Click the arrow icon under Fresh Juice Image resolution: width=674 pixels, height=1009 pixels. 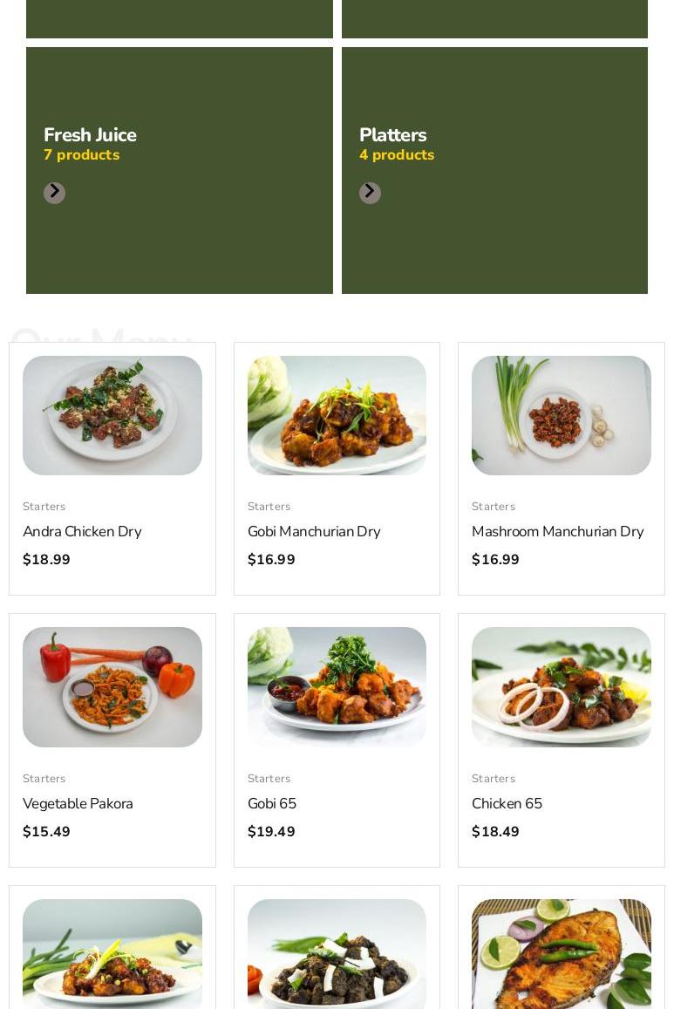tap(54, 193)
